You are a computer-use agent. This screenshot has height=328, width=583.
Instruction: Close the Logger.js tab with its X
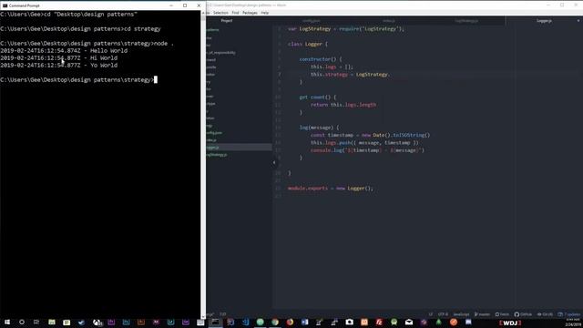coord(578,21)
